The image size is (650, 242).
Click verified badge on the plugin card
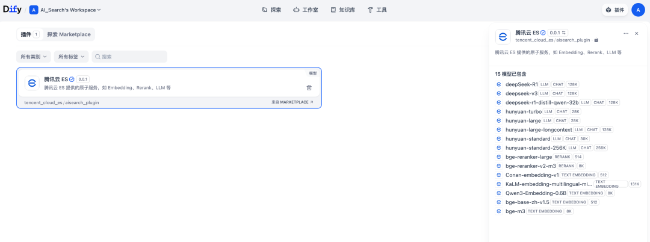point(72,79)
